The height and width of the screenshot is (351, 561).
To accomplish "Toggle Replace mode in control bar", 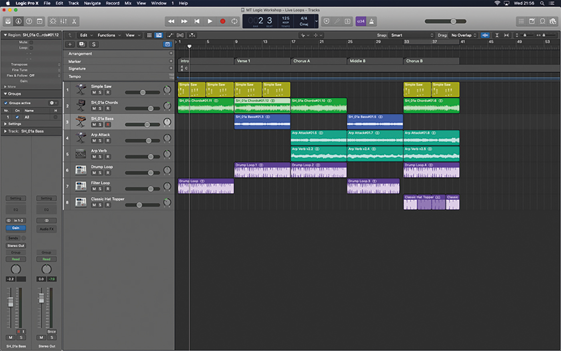I will pyautogui.click(x=327, y=21).
